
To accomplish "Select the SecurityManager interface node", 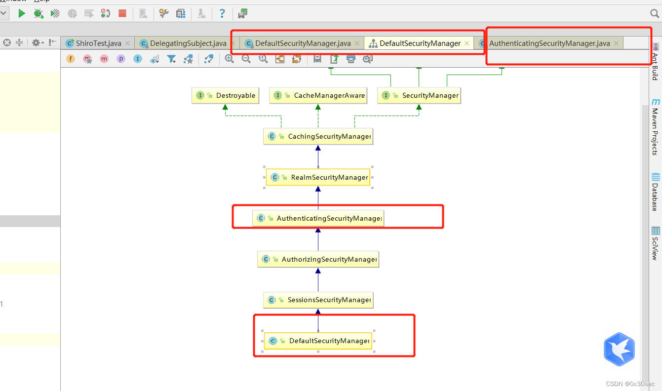I will pos(419,95).
